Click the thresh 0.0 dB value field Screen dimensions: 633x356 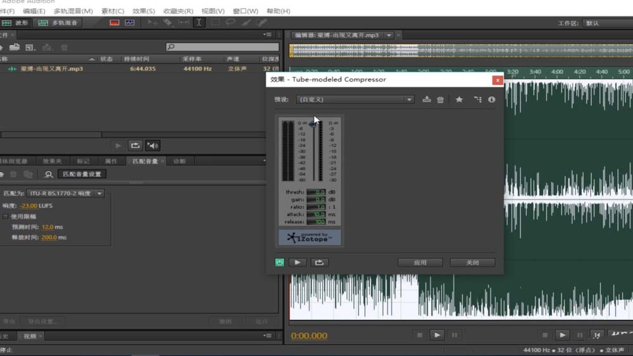pos(316,192)
